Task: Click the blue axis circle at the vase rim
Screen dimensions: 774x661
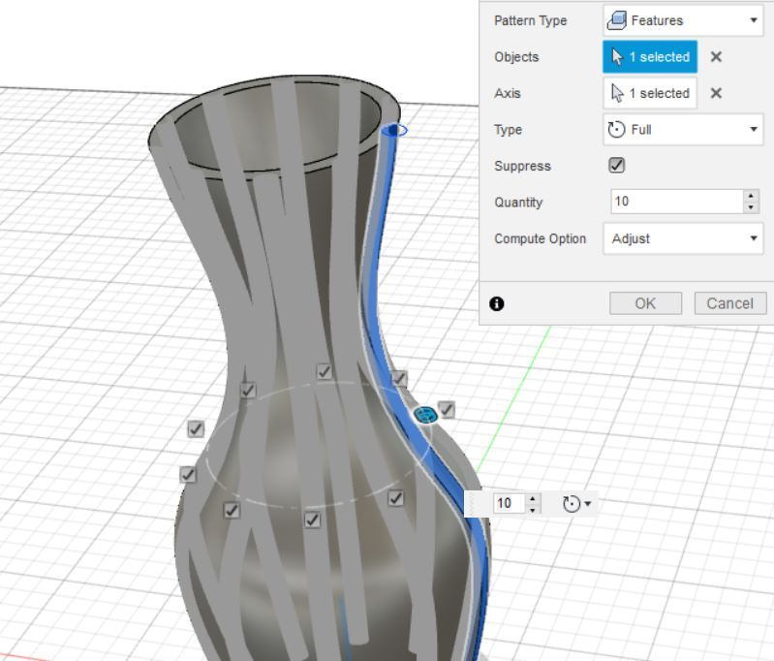Action: [x=395, y=131]
